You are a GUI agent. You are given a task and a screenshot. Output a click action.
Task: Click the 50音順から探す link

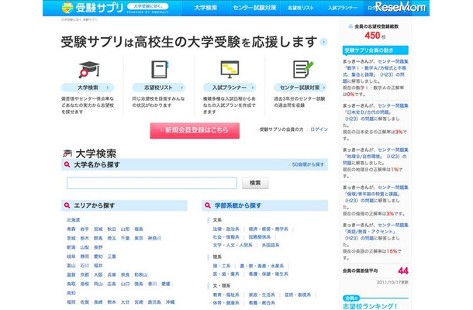(x=308, y=164)
